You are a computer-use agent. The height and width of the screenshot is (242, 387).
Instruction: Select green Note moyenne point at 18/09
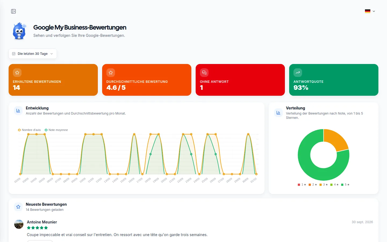(x=150, y=154)
